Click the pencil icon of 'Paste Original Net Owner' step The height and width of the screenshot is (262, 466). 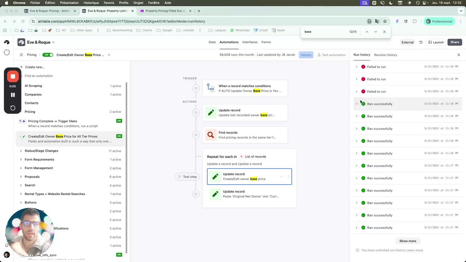[215, 194]
